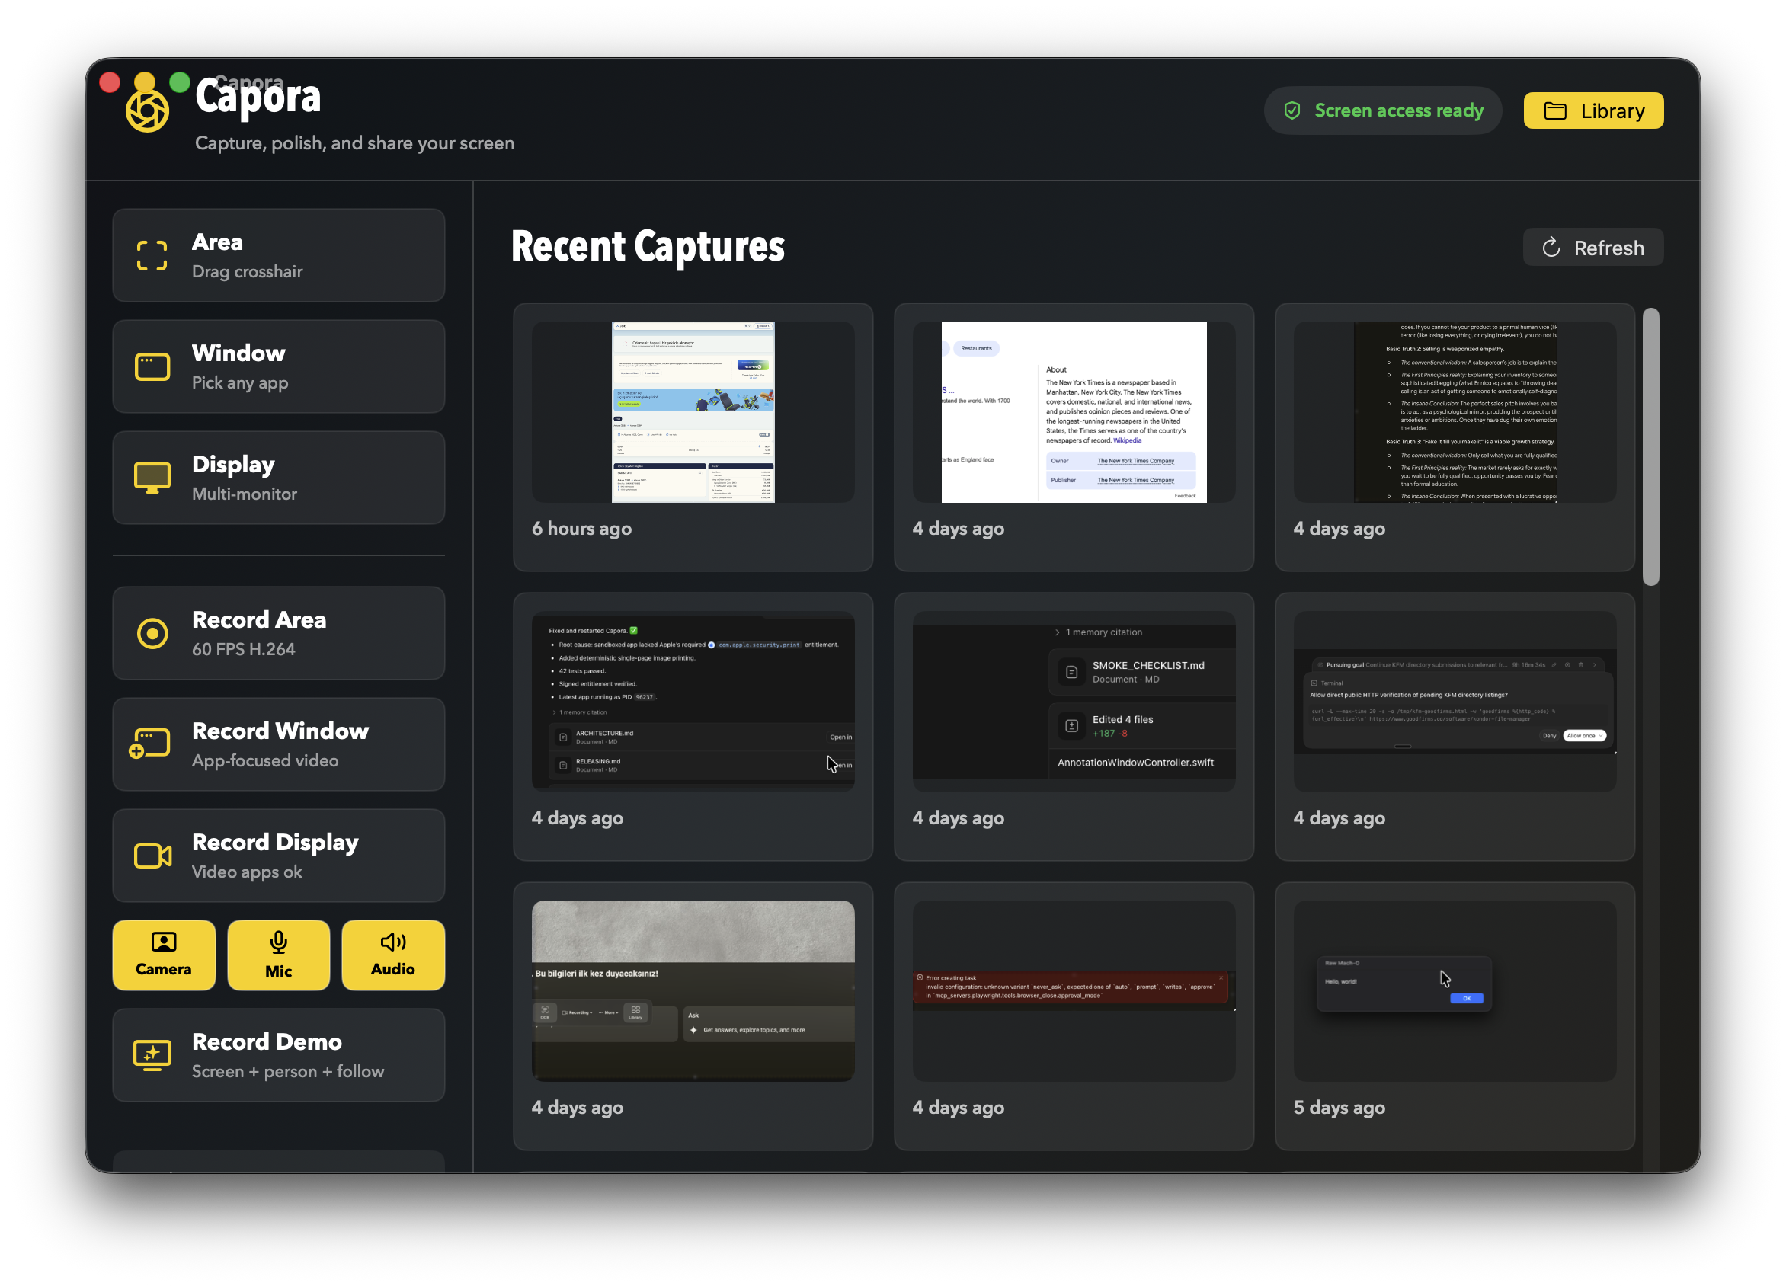Start Area capture with drag crosshair
Image resolution: width=1786 pixels, height=1286 pixels.
point(279,255)
